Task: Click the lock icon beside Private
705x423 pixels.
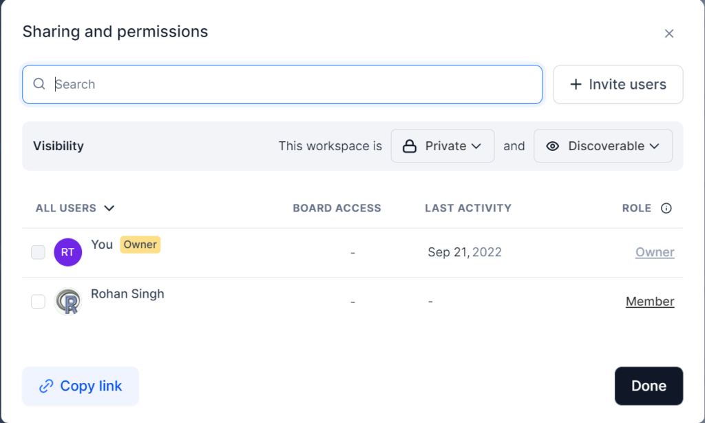Action: tap(410, 146)
